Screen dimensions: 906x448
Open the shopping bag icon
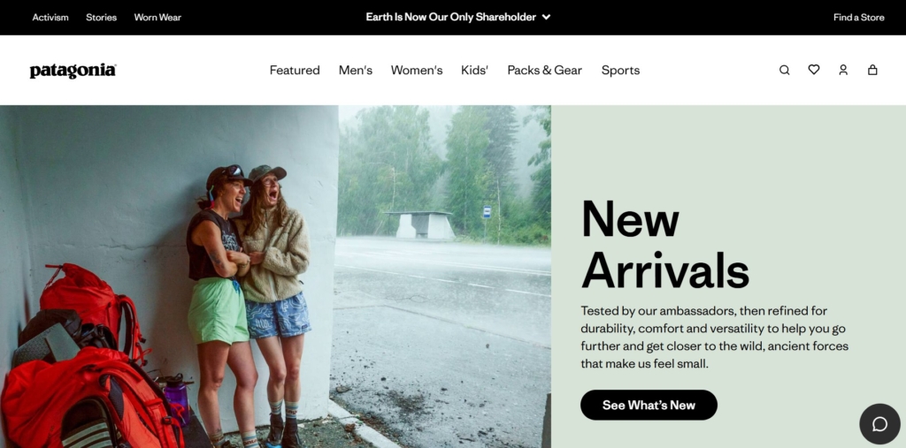point(872,70)
